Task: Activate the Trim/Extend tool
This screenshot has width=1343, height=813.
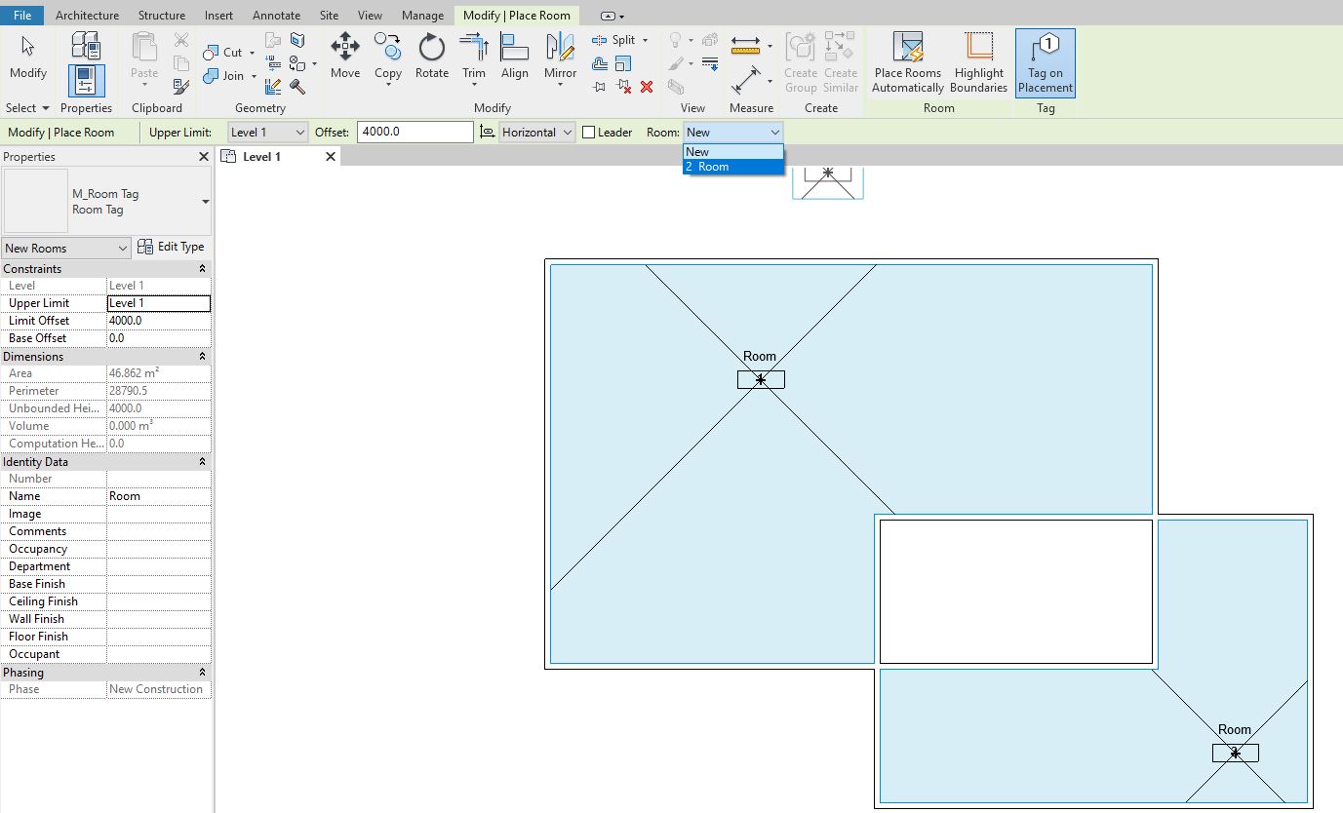Action: (474, 57)
